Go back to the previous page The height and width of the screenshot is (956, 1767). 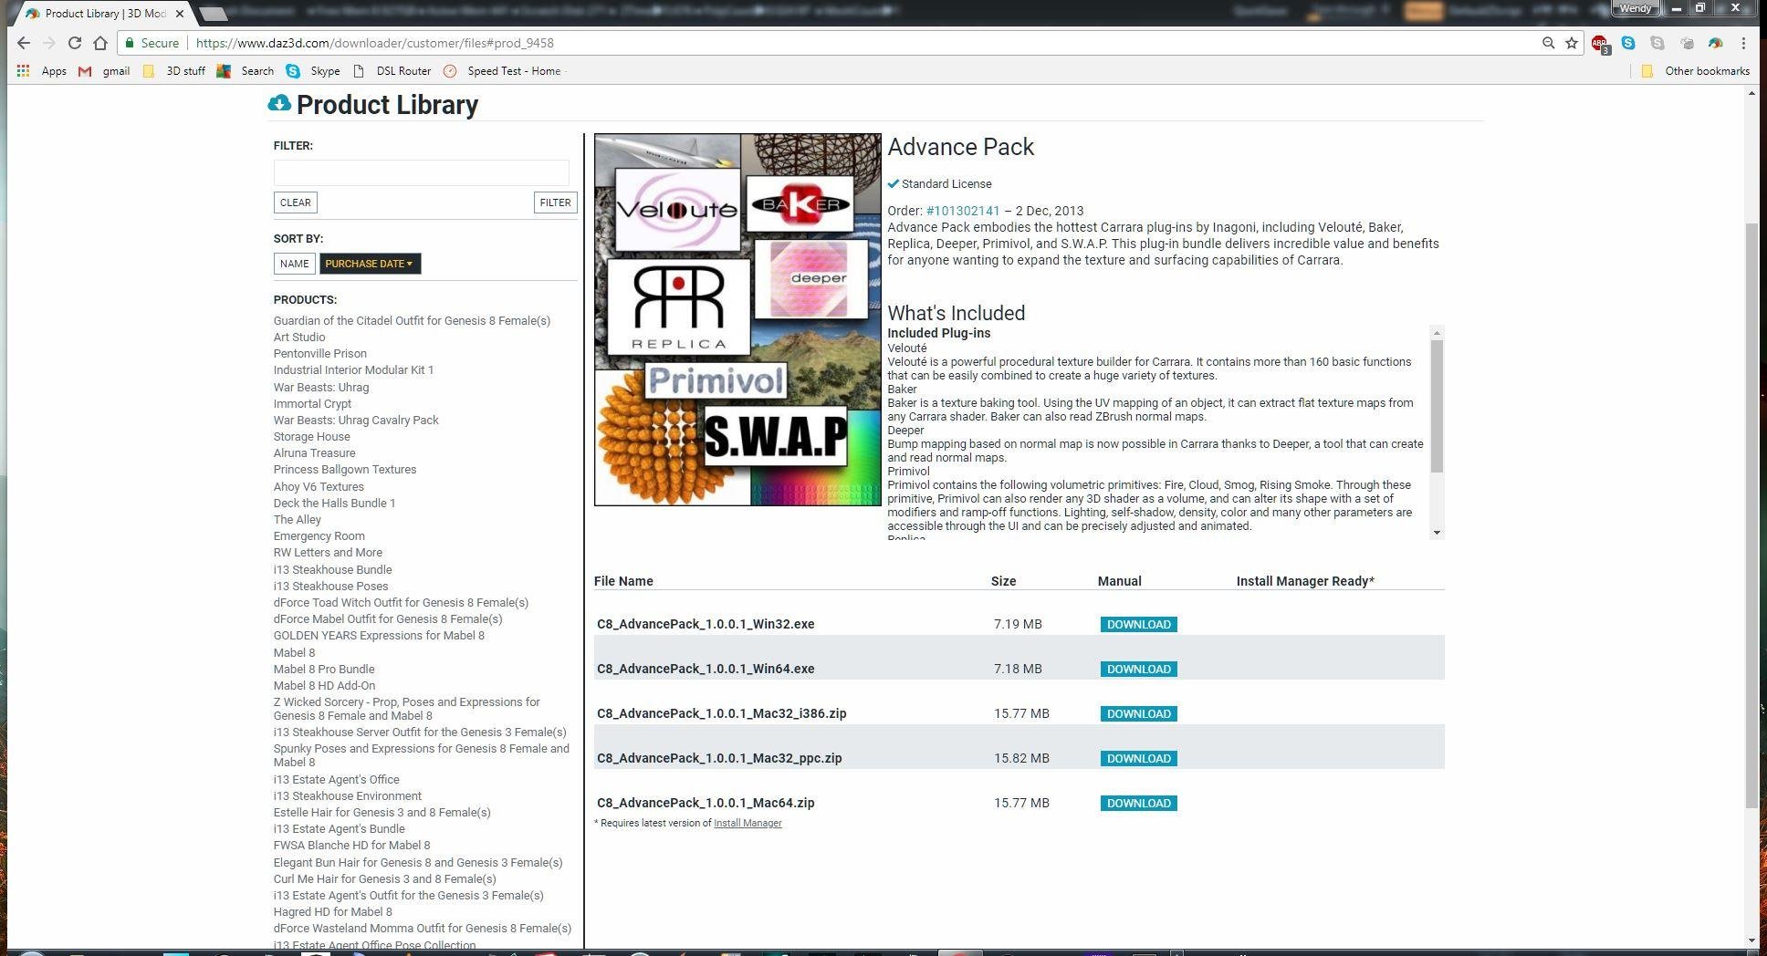24,43
